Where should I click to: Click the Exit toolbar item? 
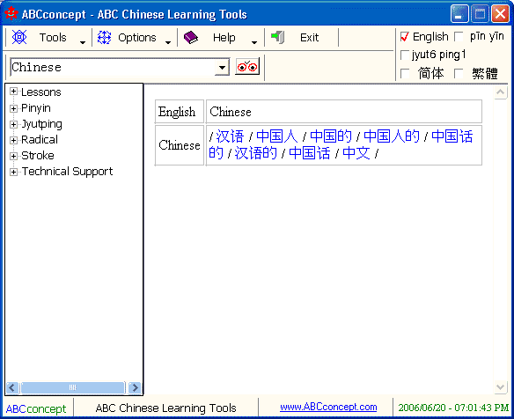pos(309,37)
